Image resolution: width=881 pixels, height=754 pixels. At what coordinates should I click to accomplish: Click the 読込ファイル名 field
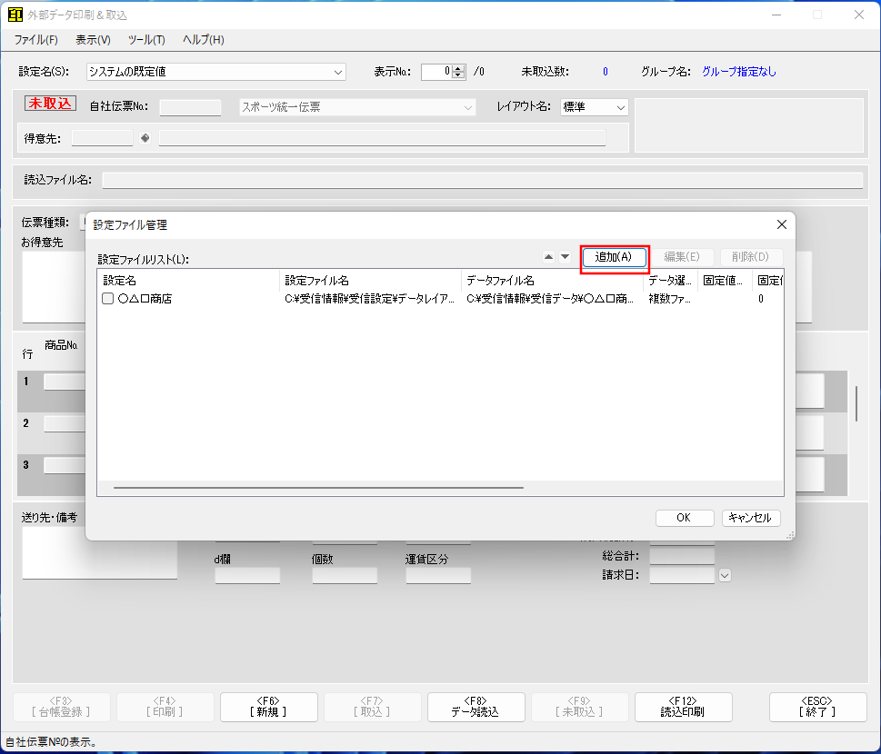[x=482, y=180]
